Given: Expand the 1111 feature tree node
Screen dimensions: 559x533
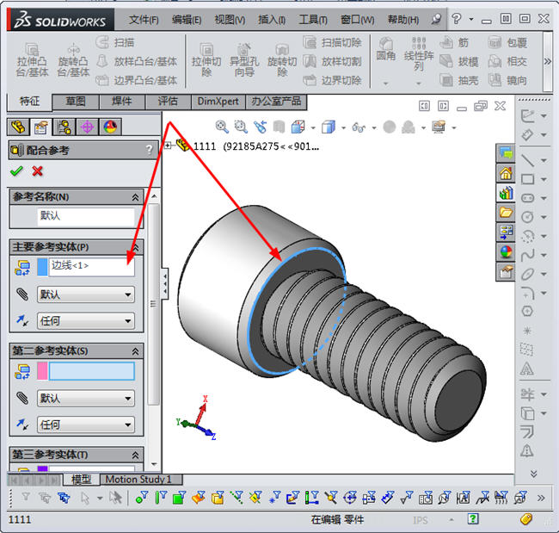Looking at the screenshot, I should (169, 146).
